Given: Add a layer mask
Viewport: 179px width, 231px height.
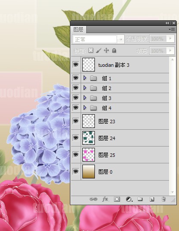Looking at the screenshot, I should click(x=117, y=199).
